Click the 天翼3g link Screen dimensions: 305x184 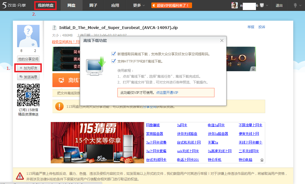tap(213, 142)
